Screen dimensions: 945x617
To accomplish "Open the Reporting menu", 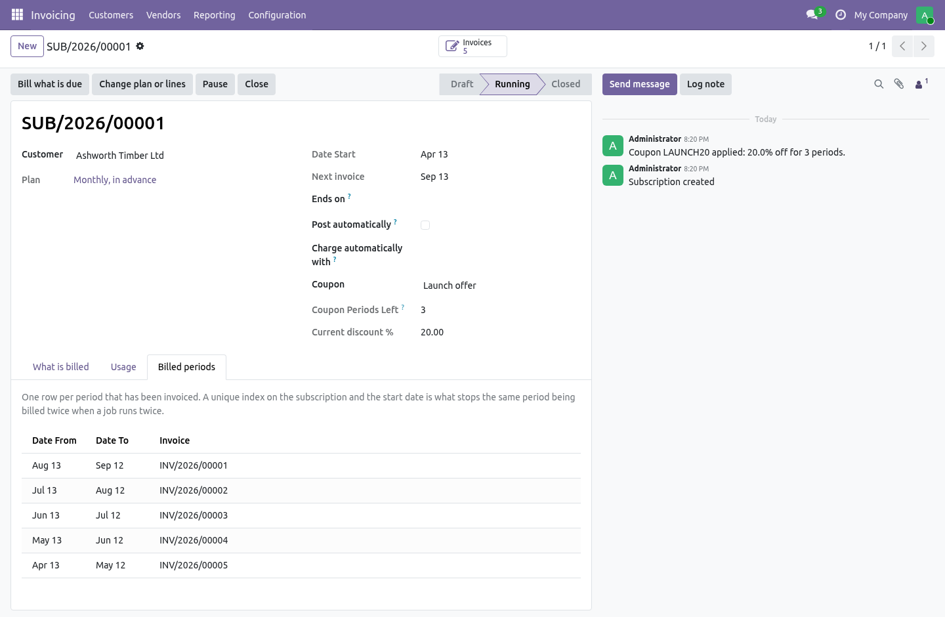I will (215, 14).
